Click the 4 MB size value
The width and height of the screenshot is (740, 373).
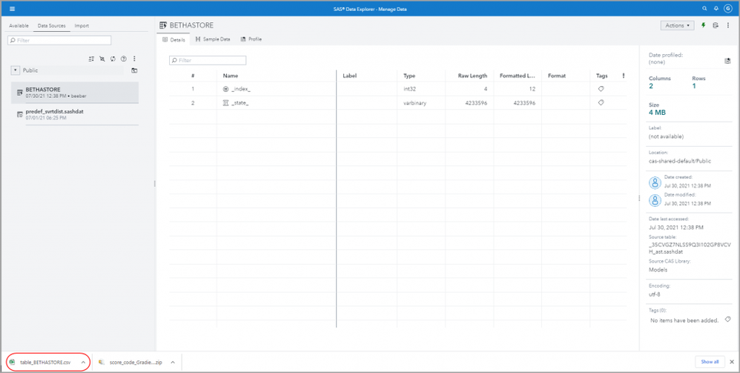pyautogui.click(x=657, y=113)
